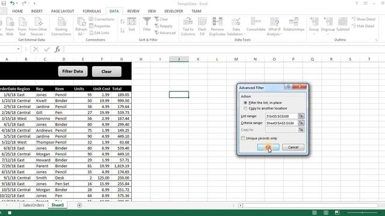This screenshot has height=216, width=385.
Task: Sort Z to A descending
Action: (122, 31)
